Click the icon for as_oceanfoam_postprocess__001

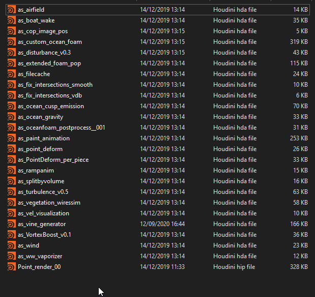coord(12,128)
